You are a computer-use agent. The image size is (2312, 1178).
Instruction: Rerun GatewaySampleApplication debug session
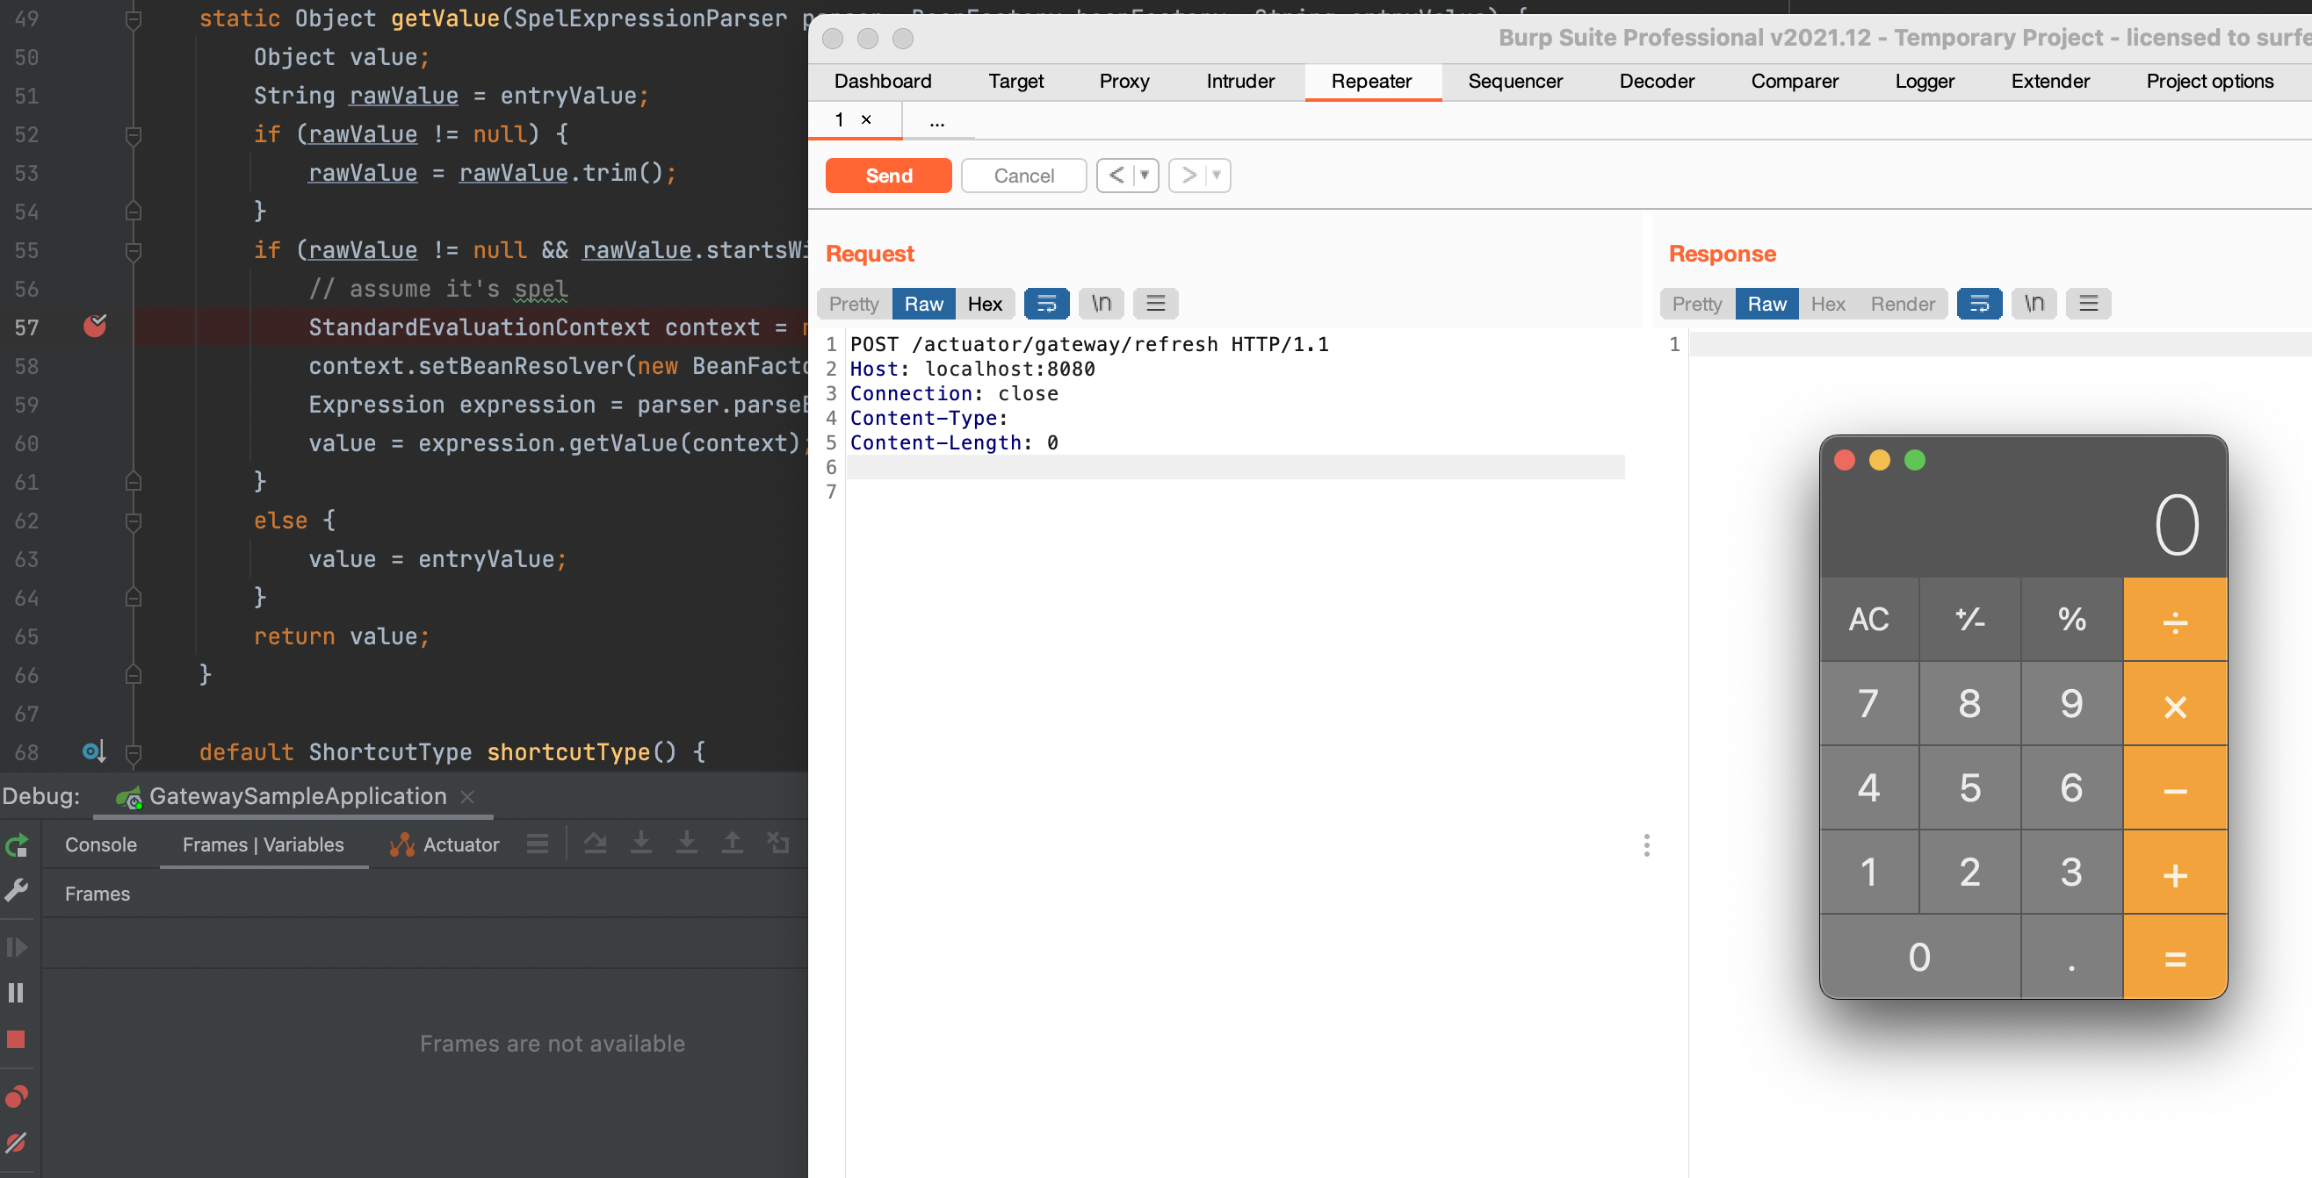17,845
